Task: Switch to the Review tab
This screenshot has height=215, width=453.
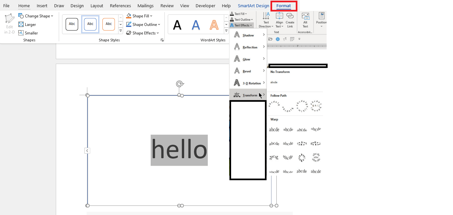Action: point(167,6)
